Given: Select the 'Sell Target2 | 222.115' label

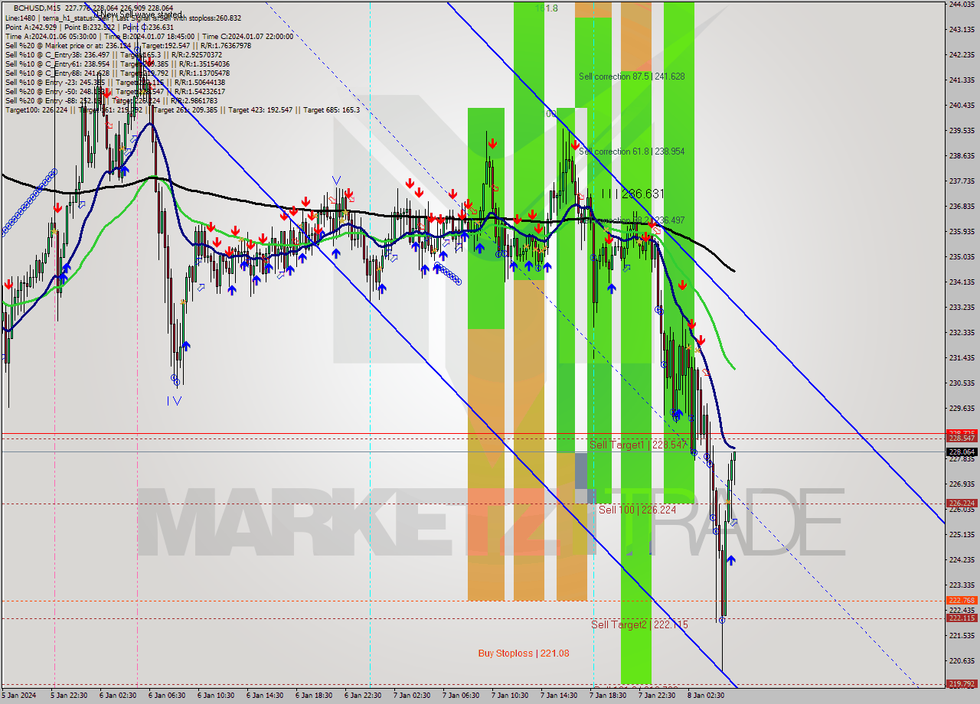Looking at the screenshot, I should (639, 624).
